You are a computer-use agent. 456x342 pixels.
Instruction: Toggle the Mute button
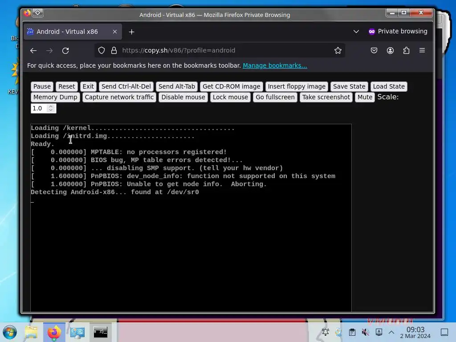(x=365, y=97)
